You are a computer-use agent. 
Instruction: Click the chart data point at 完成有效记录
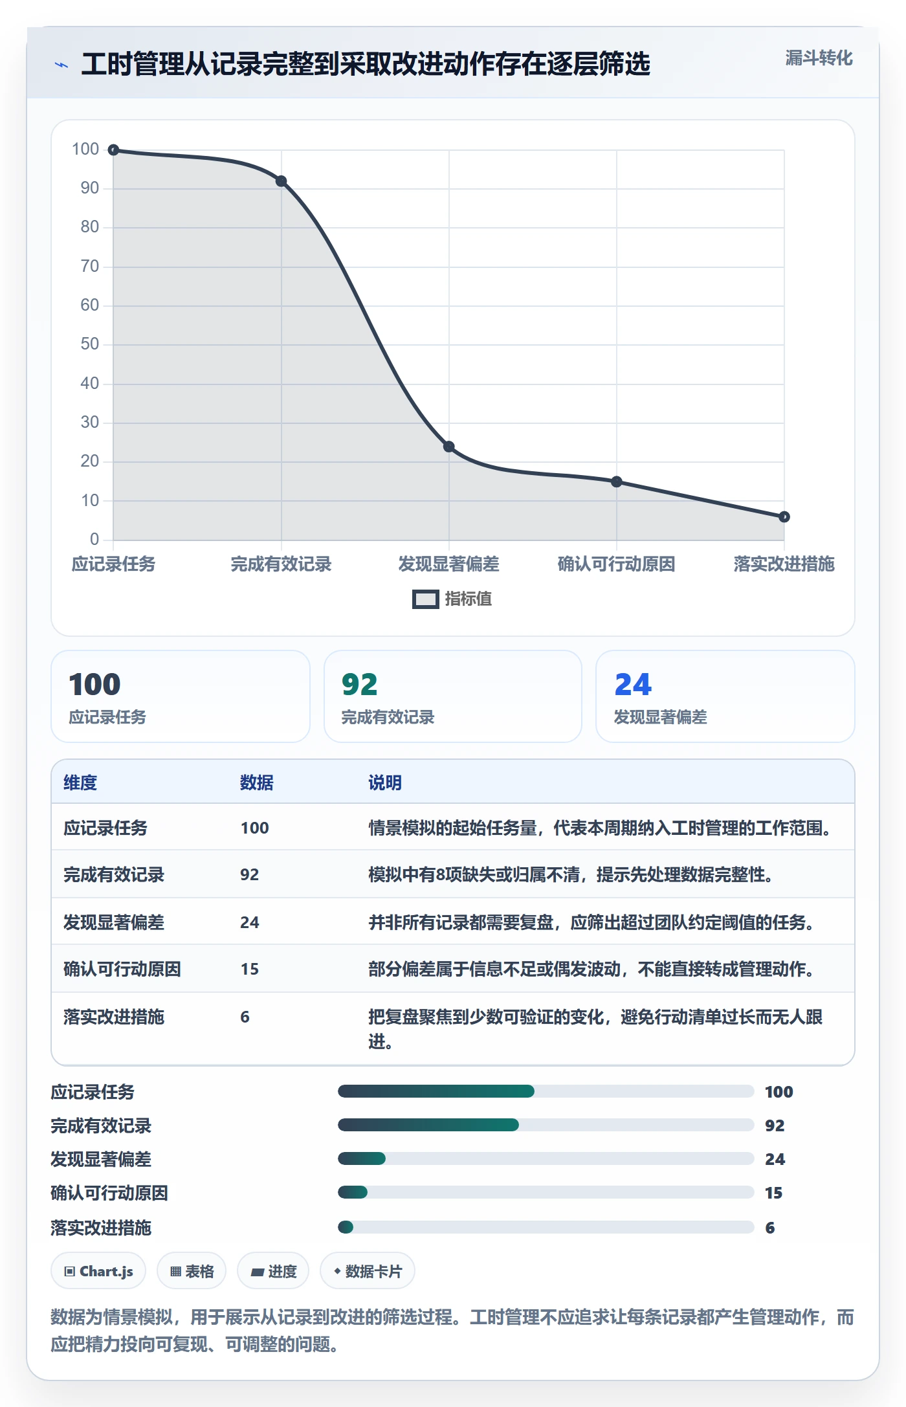pos(281,181)
